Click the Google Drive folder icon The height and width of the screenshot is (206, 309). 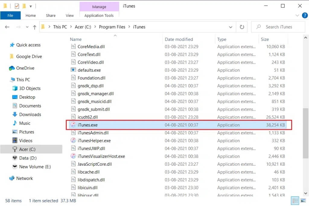point(12,56)
